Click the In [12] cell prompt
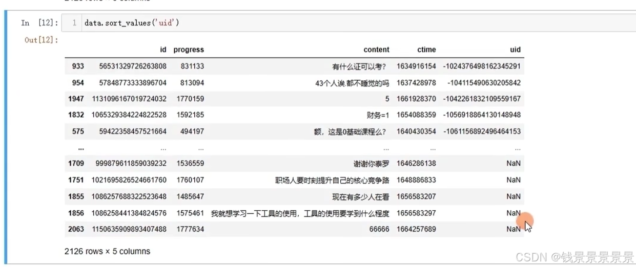 point(40,23)
